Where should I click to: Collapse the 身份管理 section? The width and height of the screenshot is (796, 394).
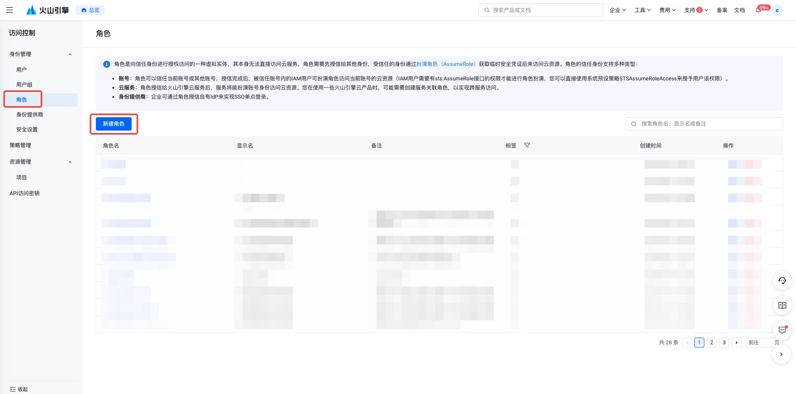[70, 54]
